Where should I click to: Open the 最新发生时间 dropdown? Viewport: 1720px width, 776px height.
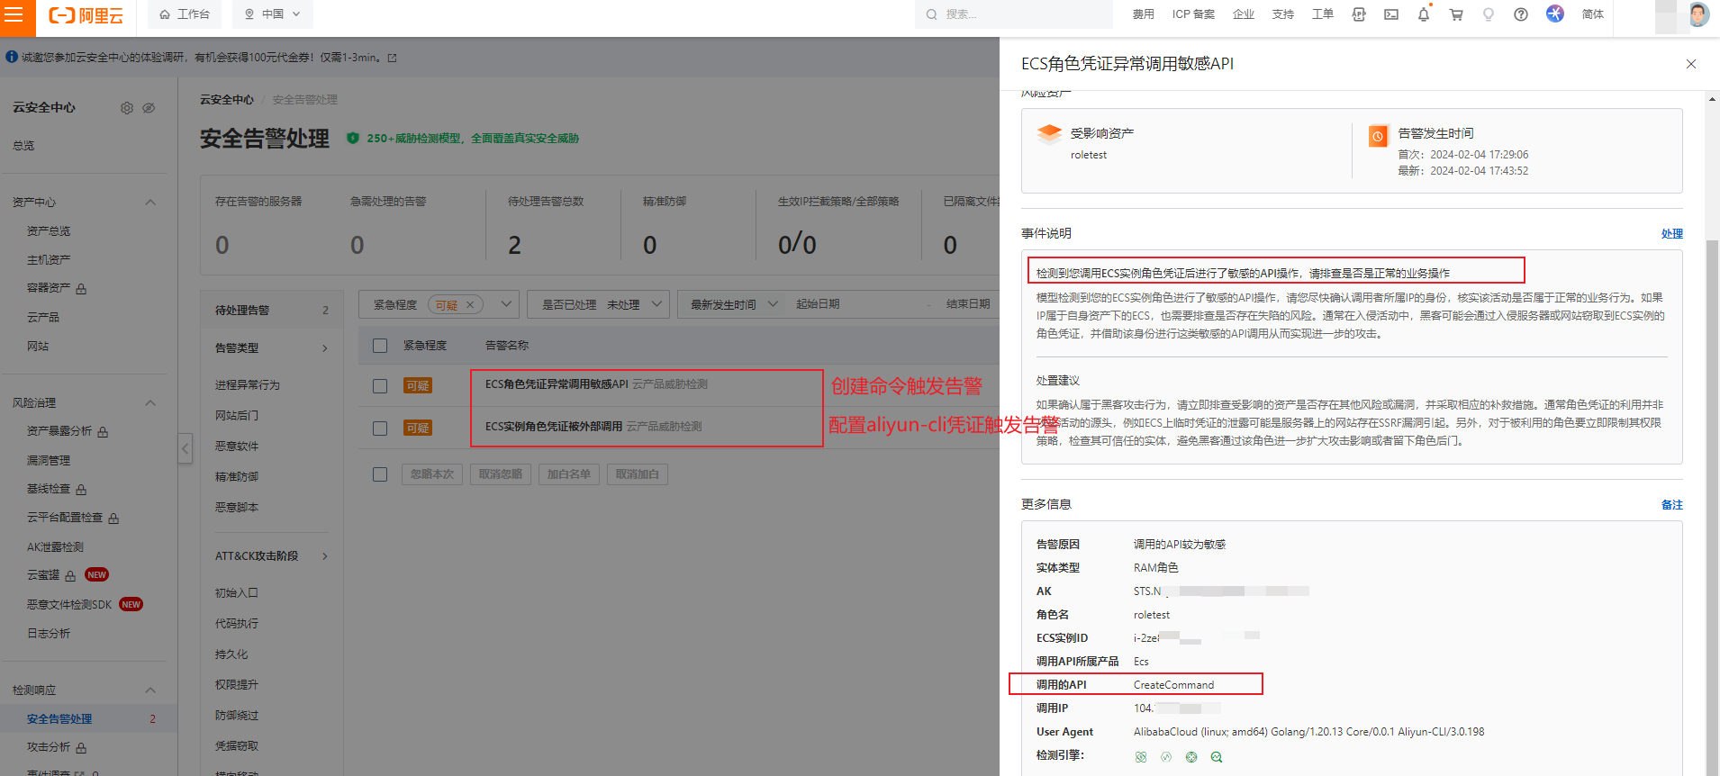(734, 304)
